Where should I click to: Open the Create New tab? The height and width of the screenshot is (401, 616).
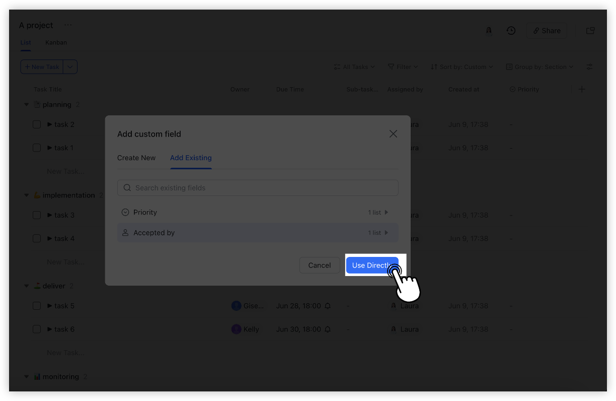(136, 158)
